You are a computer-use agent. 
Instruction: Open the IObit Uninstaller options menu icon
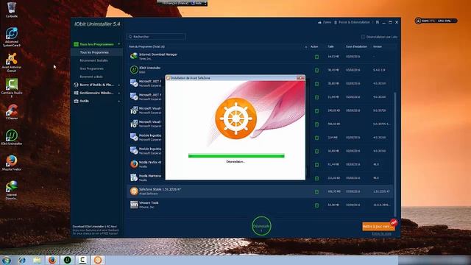coord(378,22)
